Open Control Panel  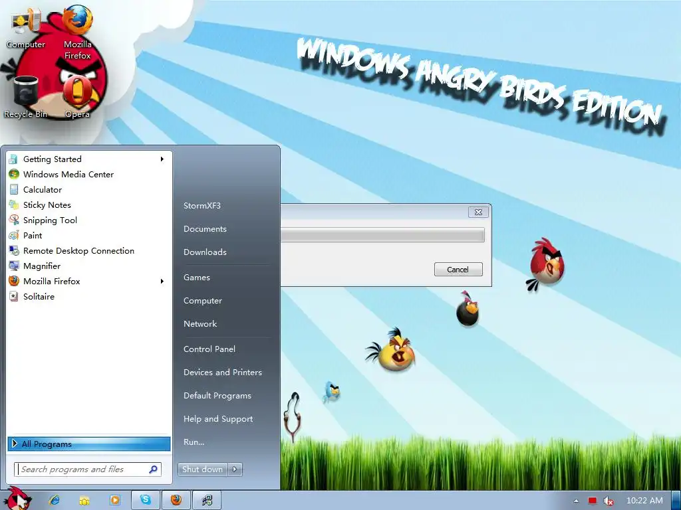pos(209,349)
